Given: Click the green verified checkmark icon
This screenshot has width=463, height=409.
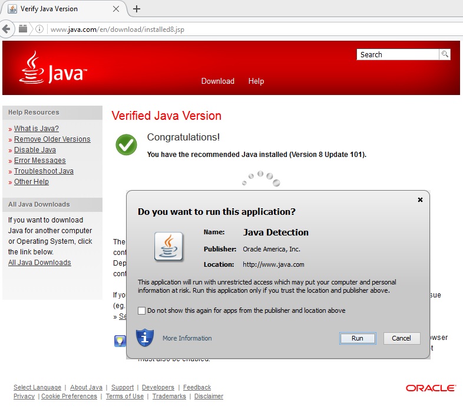Looking at the screenshot, I should click(x=126, y=145).
